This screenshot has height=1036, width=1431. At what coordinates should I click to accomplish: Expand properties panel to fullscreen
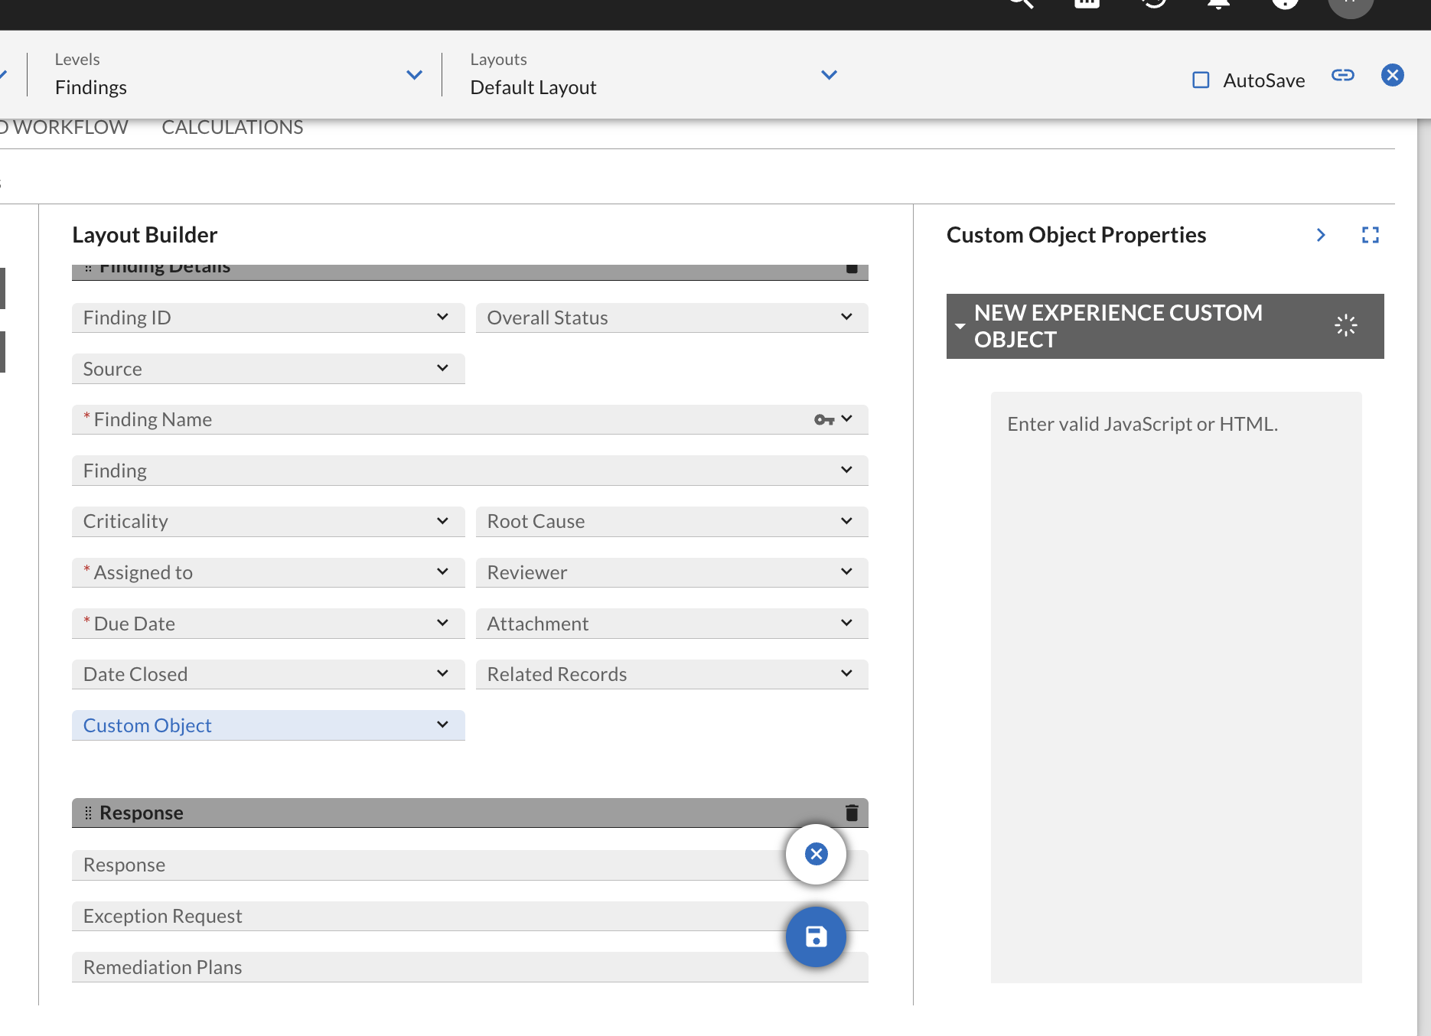click(1370, 235)
